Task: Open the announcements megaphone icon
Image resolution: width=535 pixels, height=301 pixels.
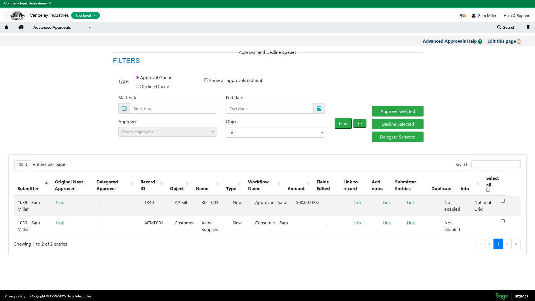Action: 463,16
